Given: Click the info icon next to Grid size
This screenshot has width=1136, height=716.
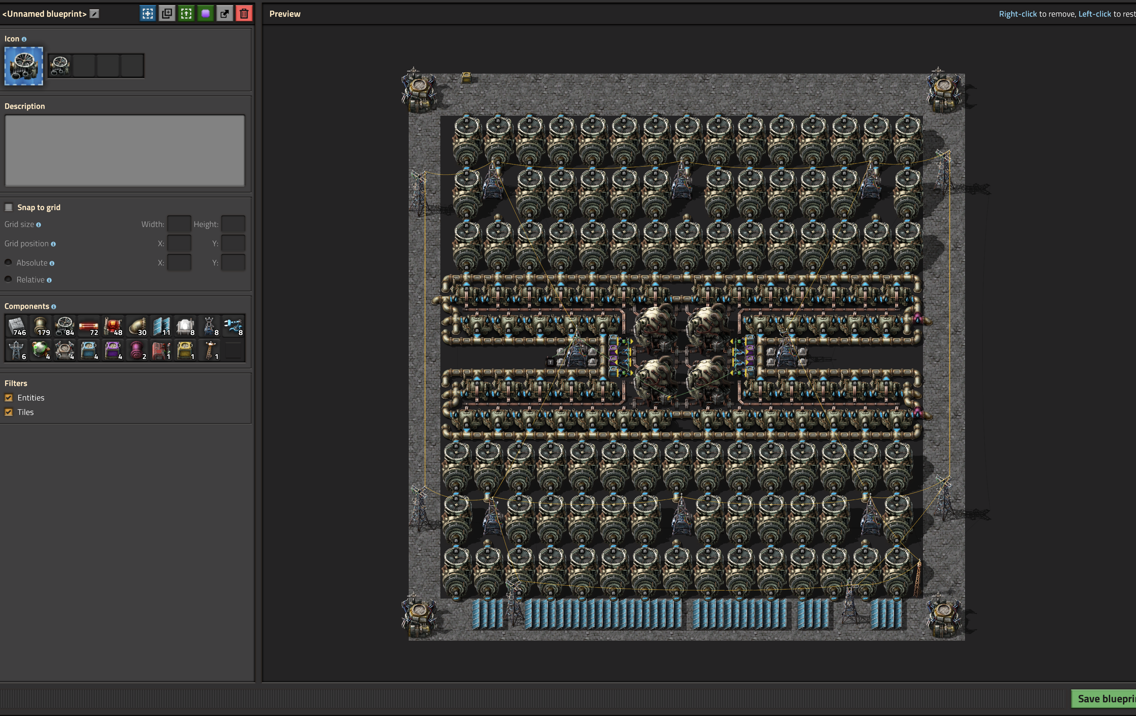Looking at the screenshot, I should pyautogui.click(x=39, y=225).
